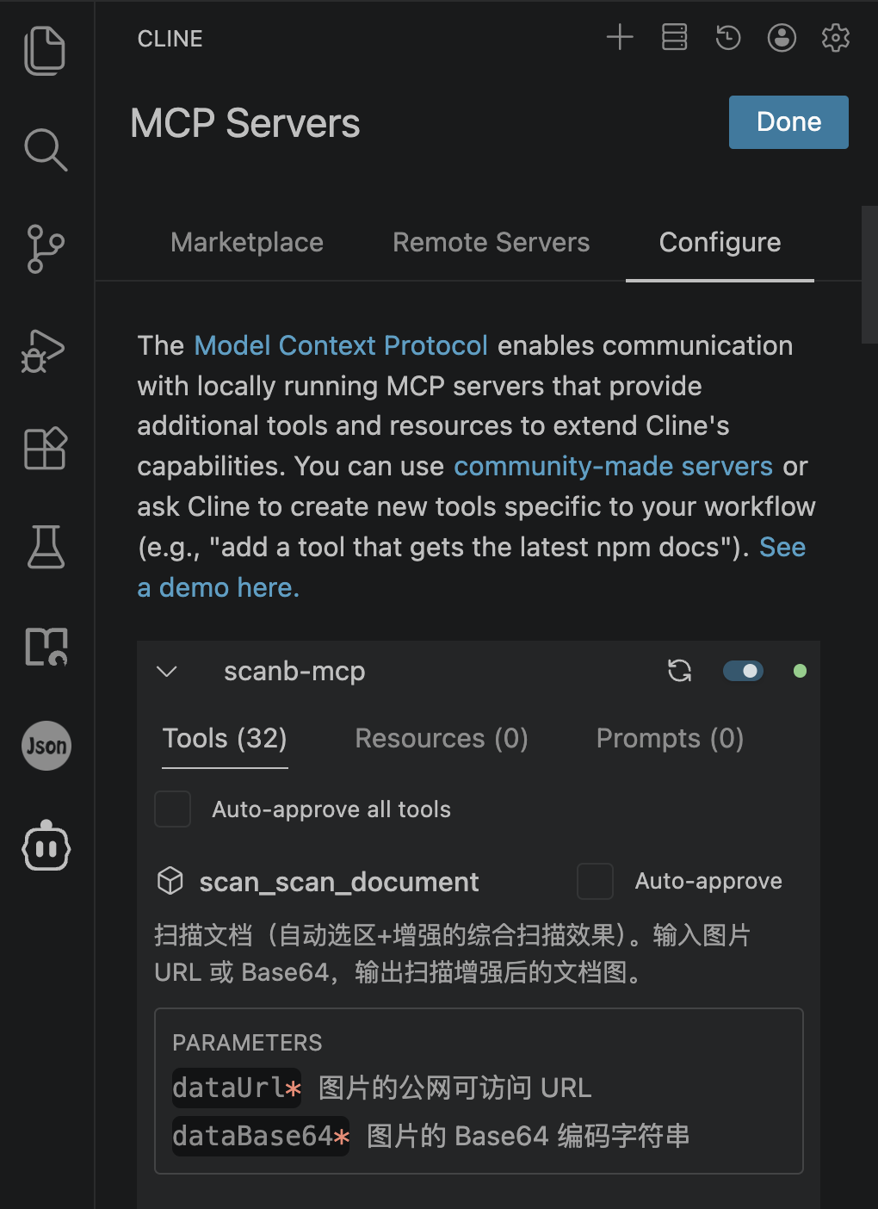This screenshot has width=878, height=1209.
Task: Open the Model Context Protocol link
Action: click(341, 346)
